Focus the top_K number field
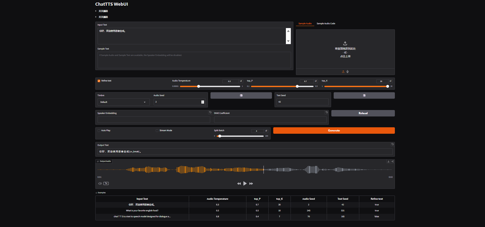 pos(382,81)
